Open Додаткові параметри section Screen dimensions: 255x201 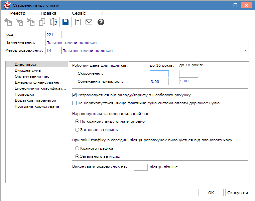pyautogui.click(x=35, y=100)
